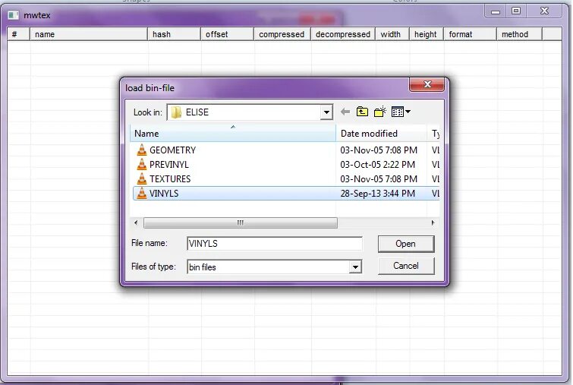Viewport: 573px width, 385px height.
Task: Go back using the dialog's back arrow icon
Action: pos(345,112)
